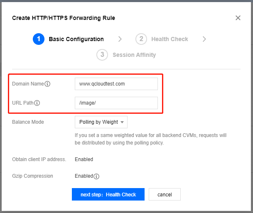Click the Domain Name info icon
The height and width of the screenshot is (213, 253).
[x=47, y=84]
